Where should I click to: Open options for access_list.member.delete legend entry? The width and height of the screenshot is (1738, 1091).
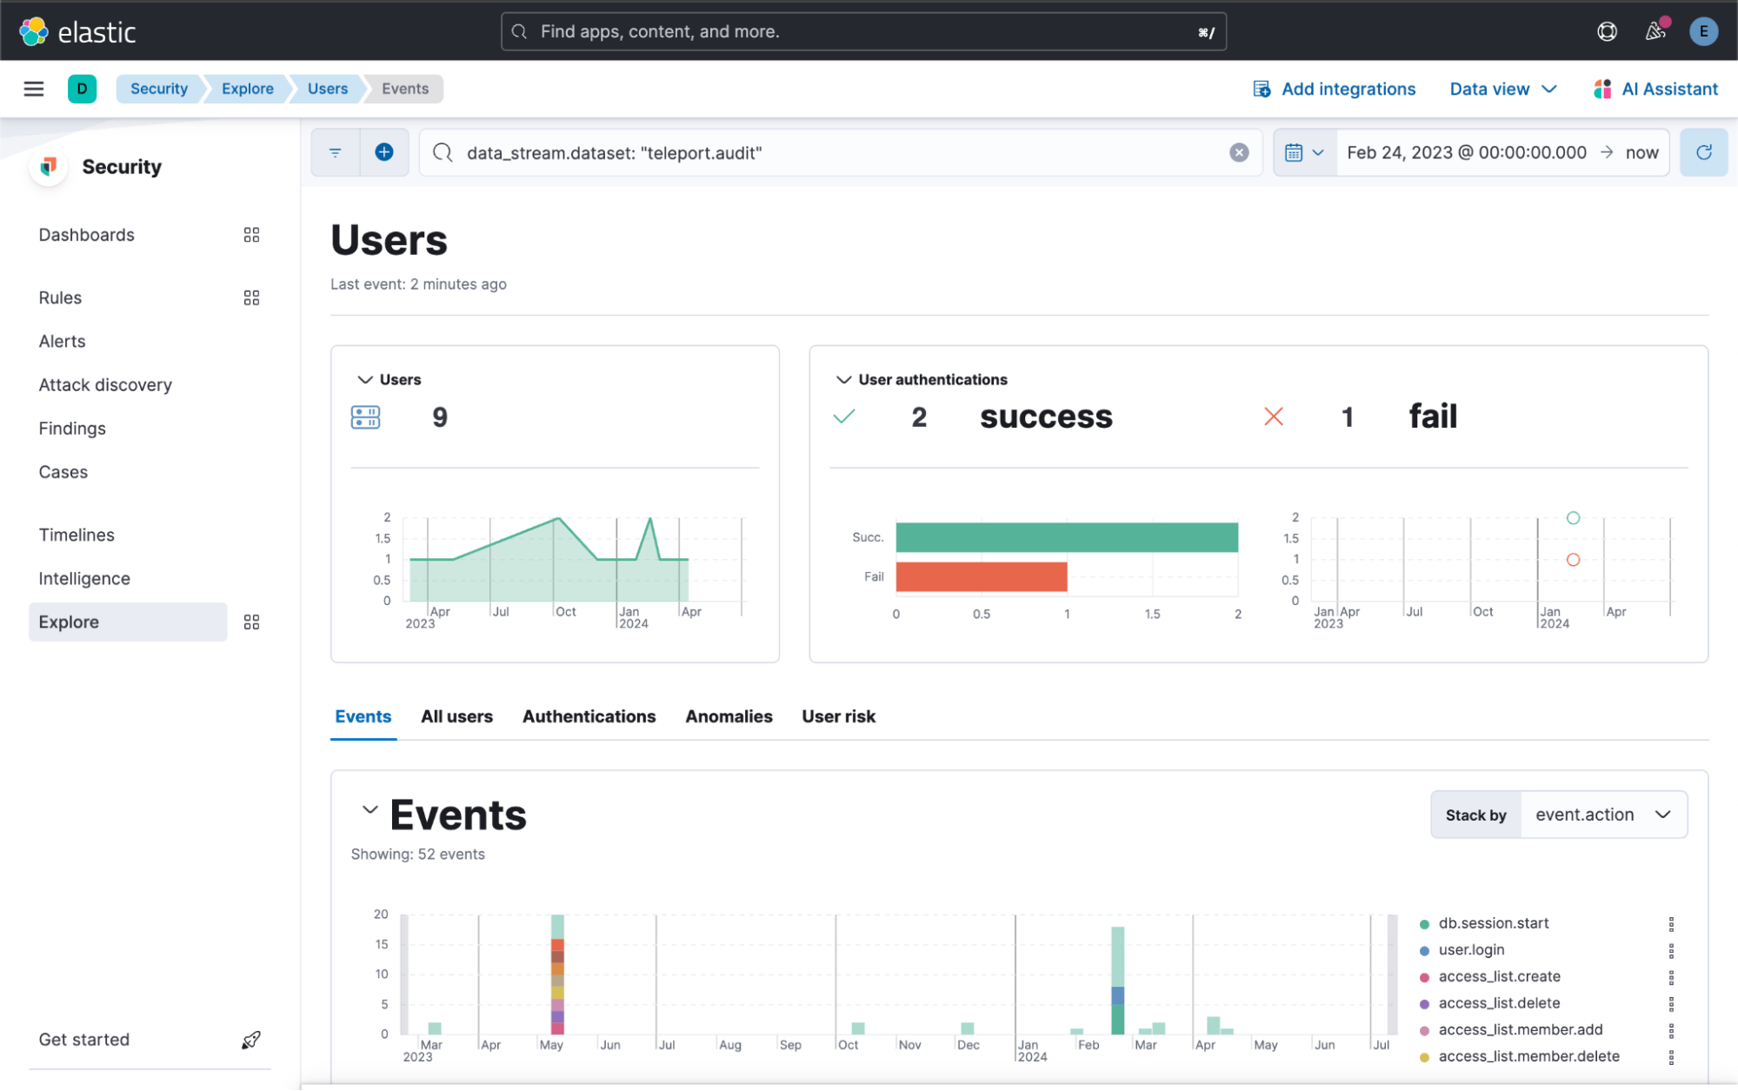click(x=1671, y=1057)
